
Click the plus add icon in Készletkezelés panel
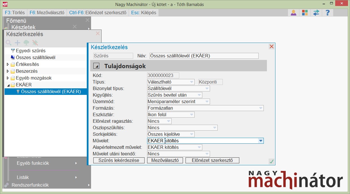click(18, 43)
